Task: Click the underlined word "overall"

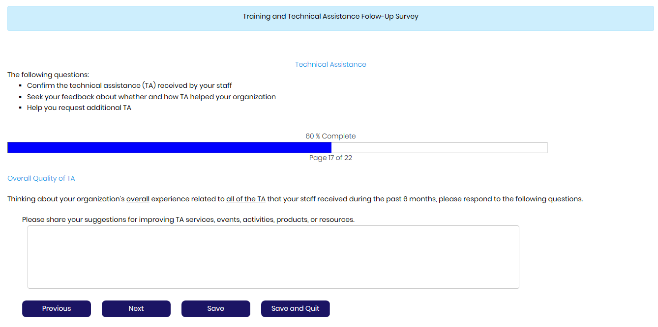Action: coord(138,199)
